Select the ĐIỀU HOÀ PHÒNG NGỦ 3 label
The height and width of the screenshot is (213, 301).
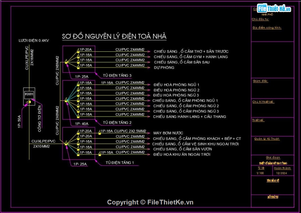click(x=176, y=95)
